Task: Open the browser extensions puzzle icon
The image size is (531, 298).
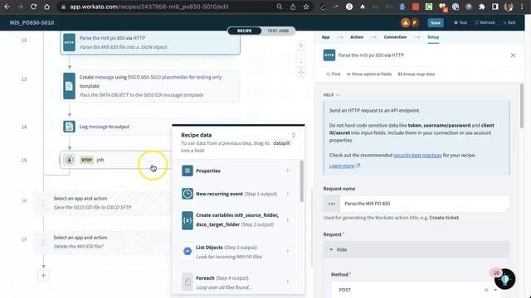Action: [482, 7]
